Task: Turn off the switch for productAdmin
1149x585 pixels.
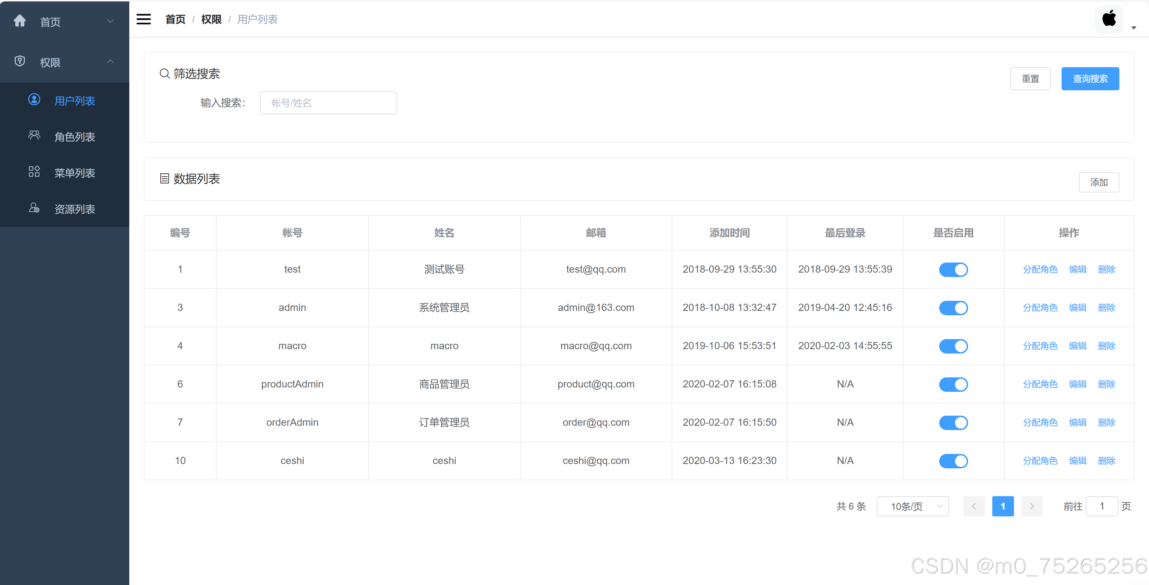Action: [x=953, y=384]
